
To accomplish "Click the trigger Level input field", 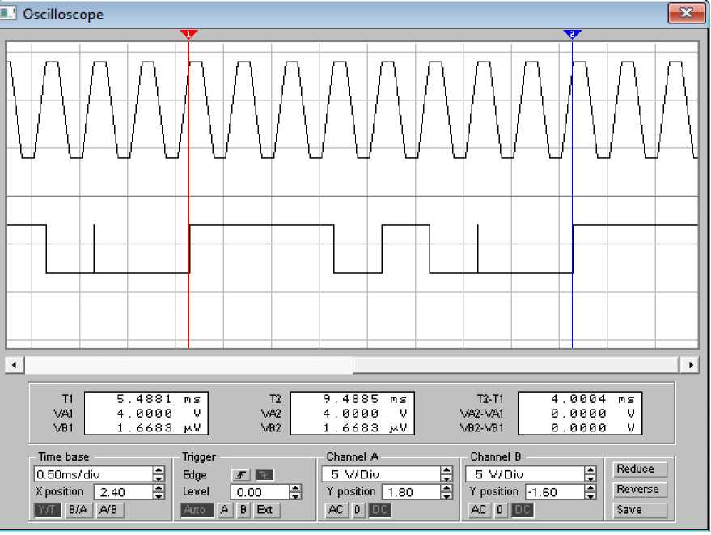I will 259,492.
